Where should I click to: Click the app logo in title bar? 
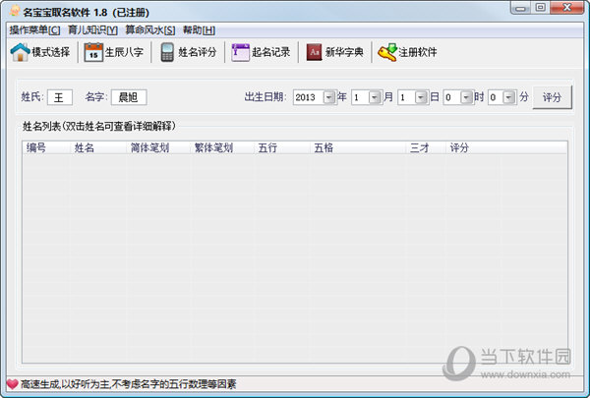[x=15, y=11]
